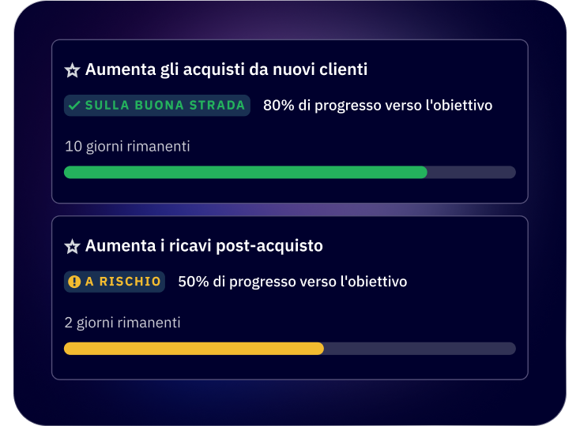Viewport: 580px width, 426px height.
Task: Click the green checkmark in the status badge
Action: 74,106
